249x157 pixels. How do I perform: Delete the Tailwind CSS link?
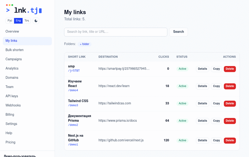[x=230, y=103]
